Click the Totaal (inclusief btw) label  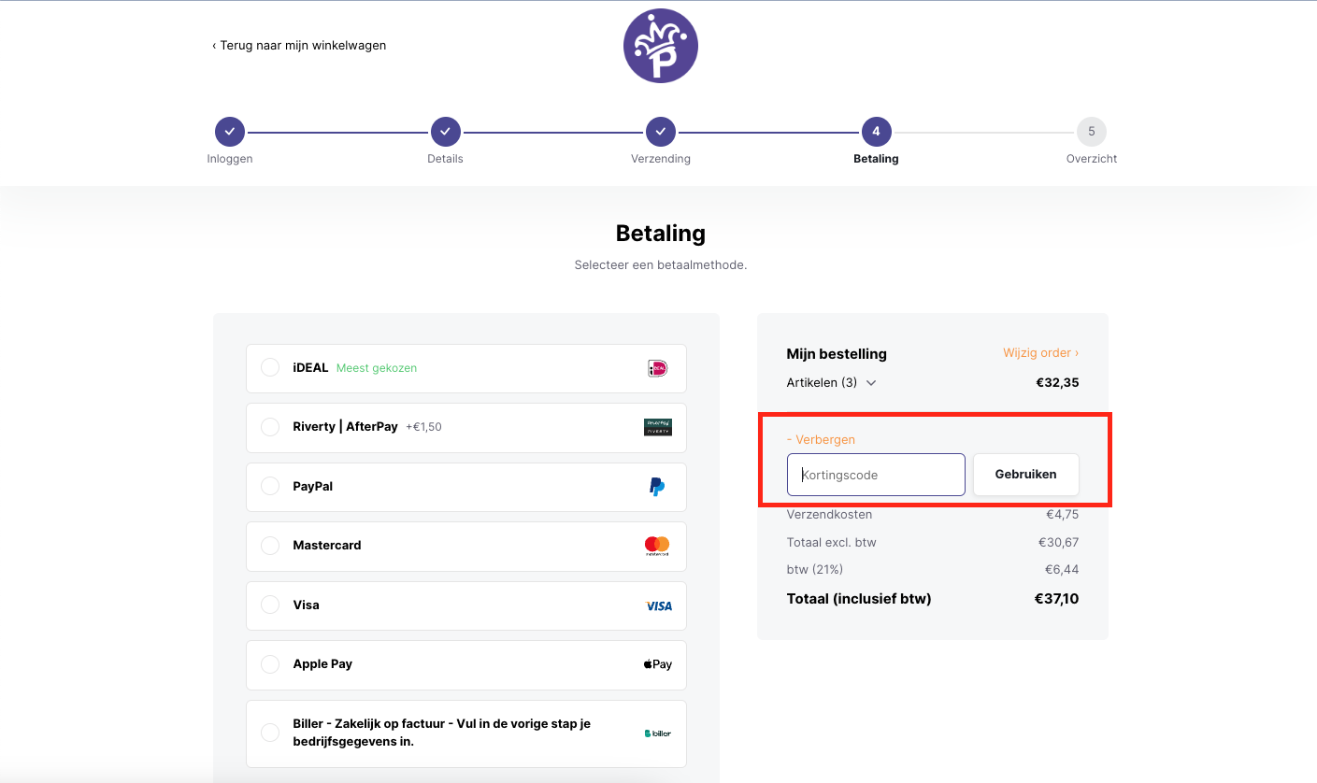click(859, 599)
